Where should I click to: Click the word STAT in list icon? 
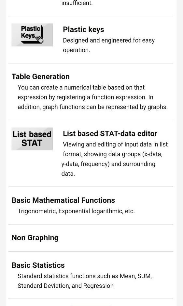point(32,143)
